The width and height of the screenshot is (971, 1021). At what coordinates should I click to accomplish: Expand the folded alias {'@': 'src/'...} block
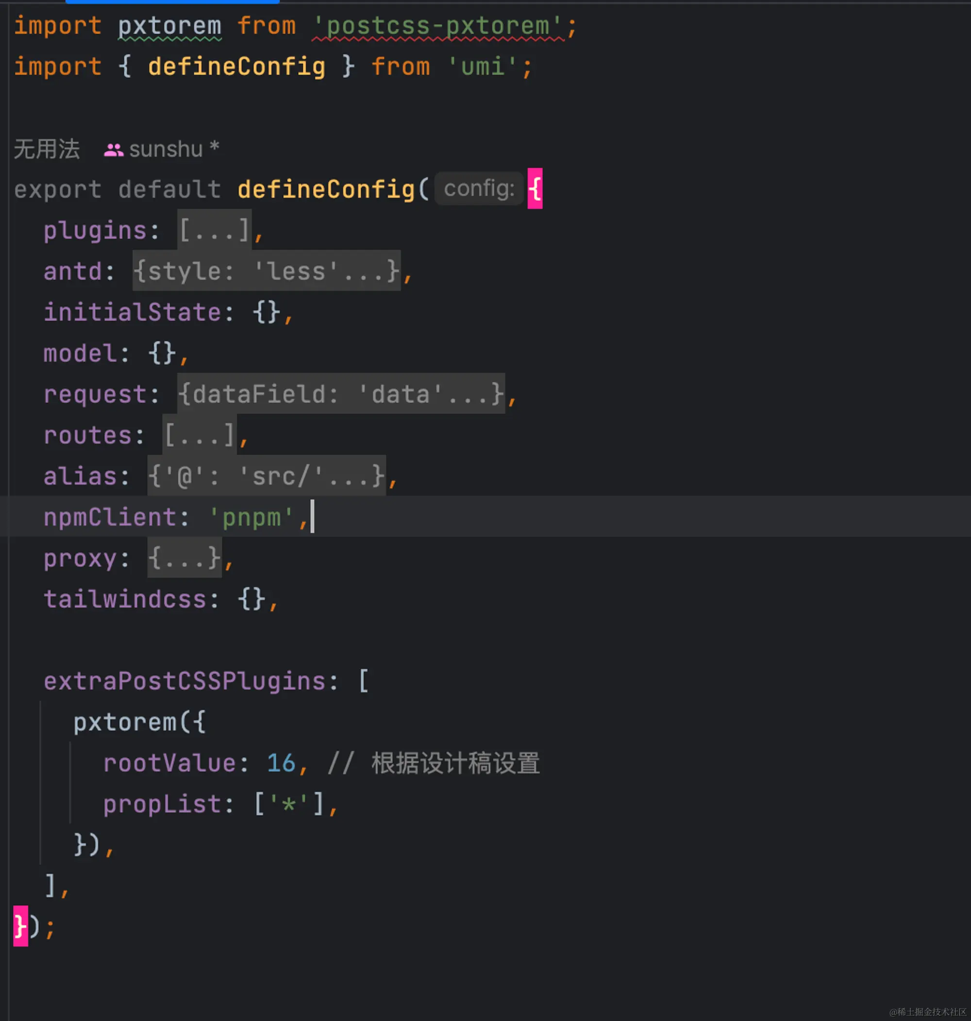coord(267,476)
